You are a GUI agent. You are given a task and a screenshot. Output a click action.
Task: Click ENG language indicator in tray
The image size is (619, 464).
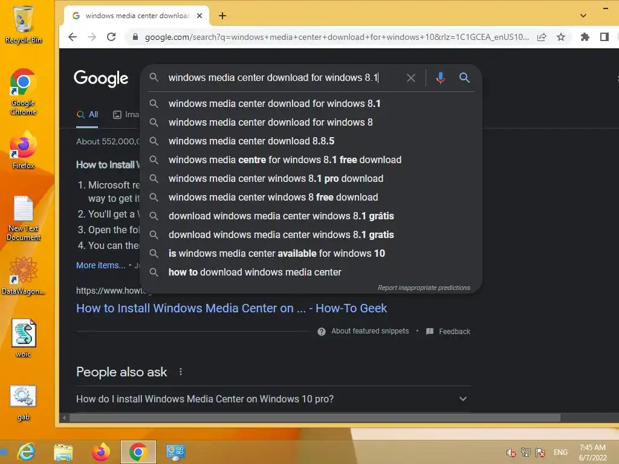click(560, 453)
